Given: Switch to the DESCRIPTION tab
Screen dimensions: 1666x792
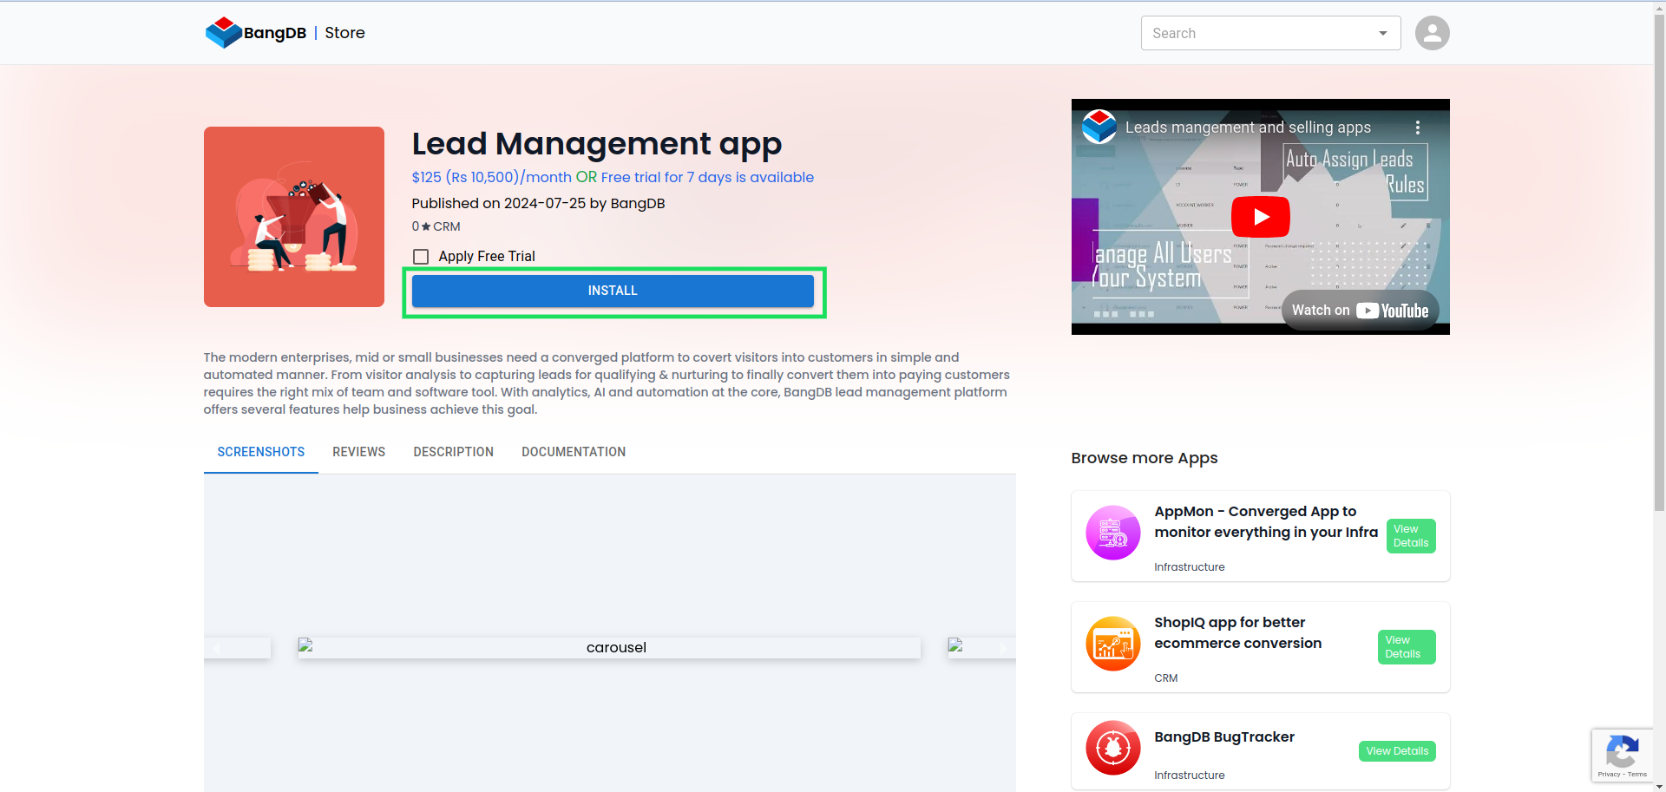Looking at the screenshot, I should click(x=453, y=452).
